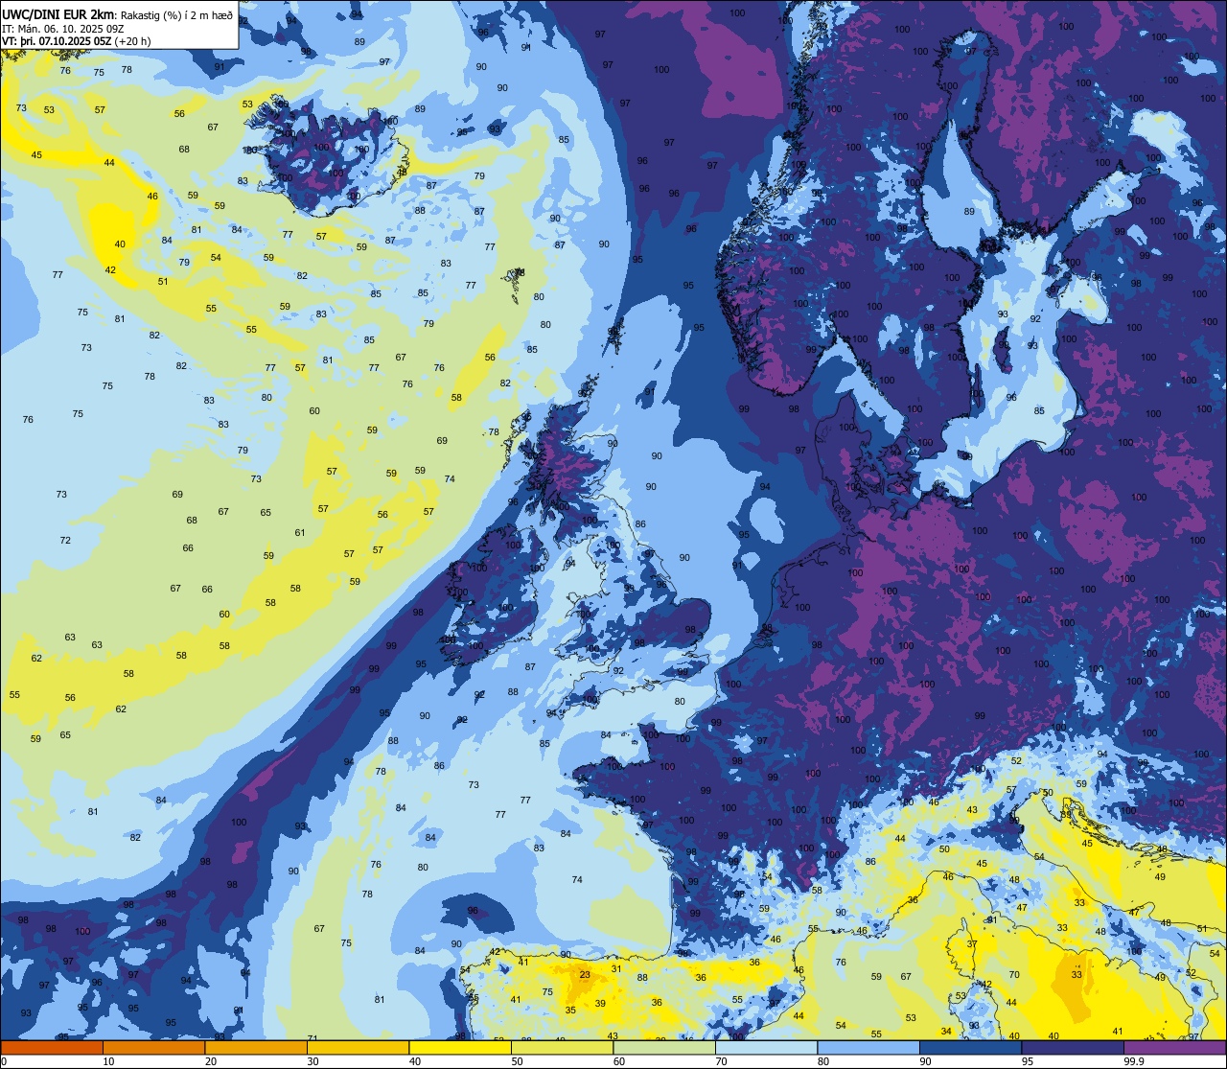Click the legend tick label 10
1227x1069 pixels.
pyautogui.click(x=108, y=1061)
